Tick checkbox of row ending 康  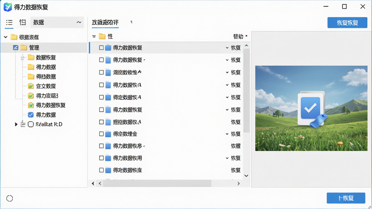101,170
